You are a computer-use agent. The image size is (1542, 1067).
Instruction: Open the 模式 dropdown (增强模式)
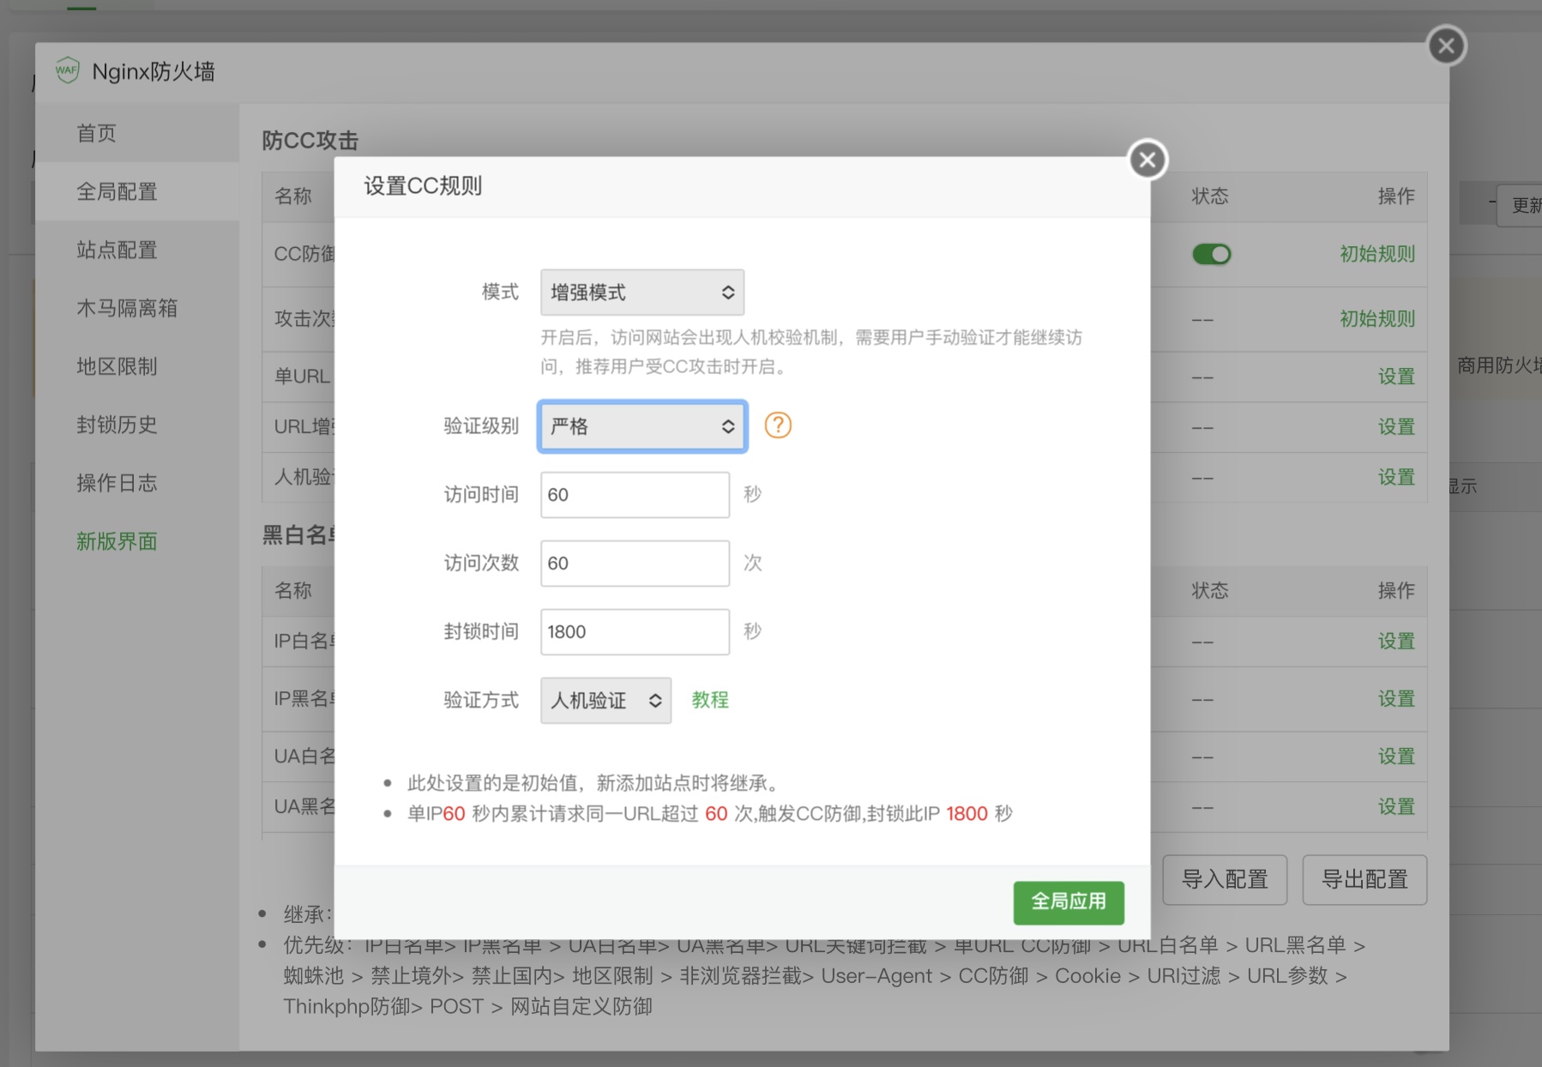tap(642, 292)
